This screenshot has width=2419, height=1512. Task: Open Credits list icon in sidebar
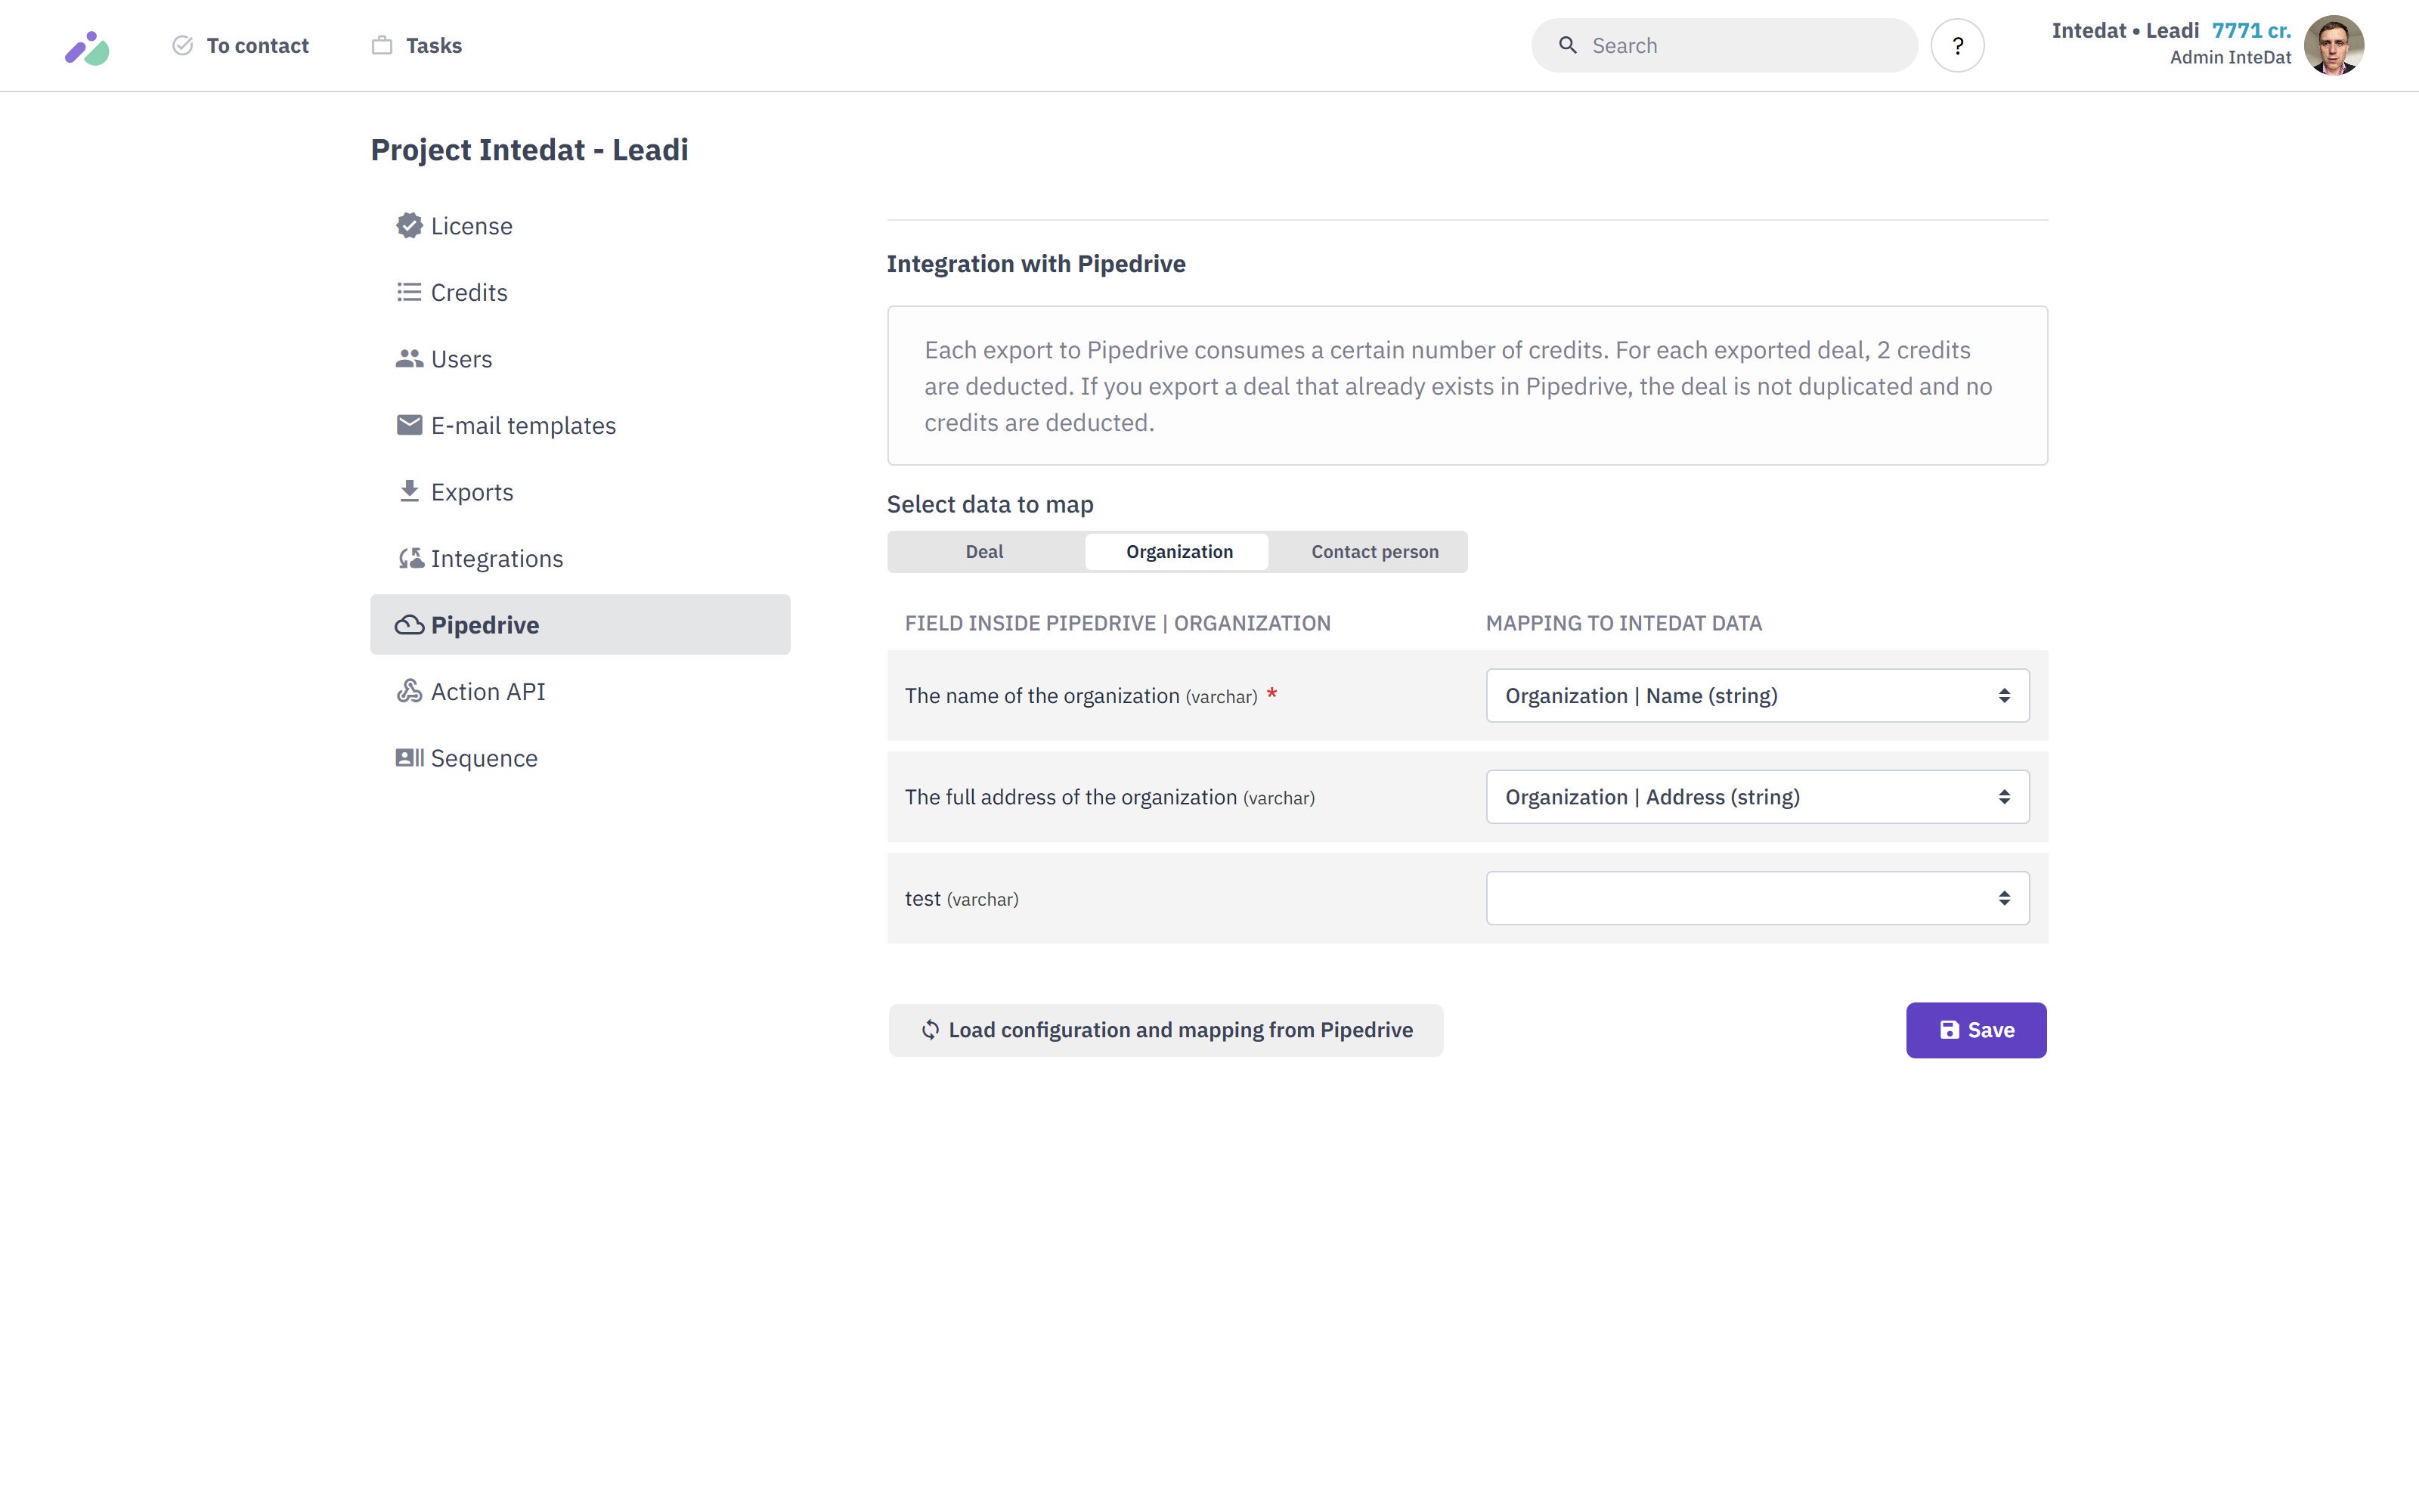click(409, 292)
